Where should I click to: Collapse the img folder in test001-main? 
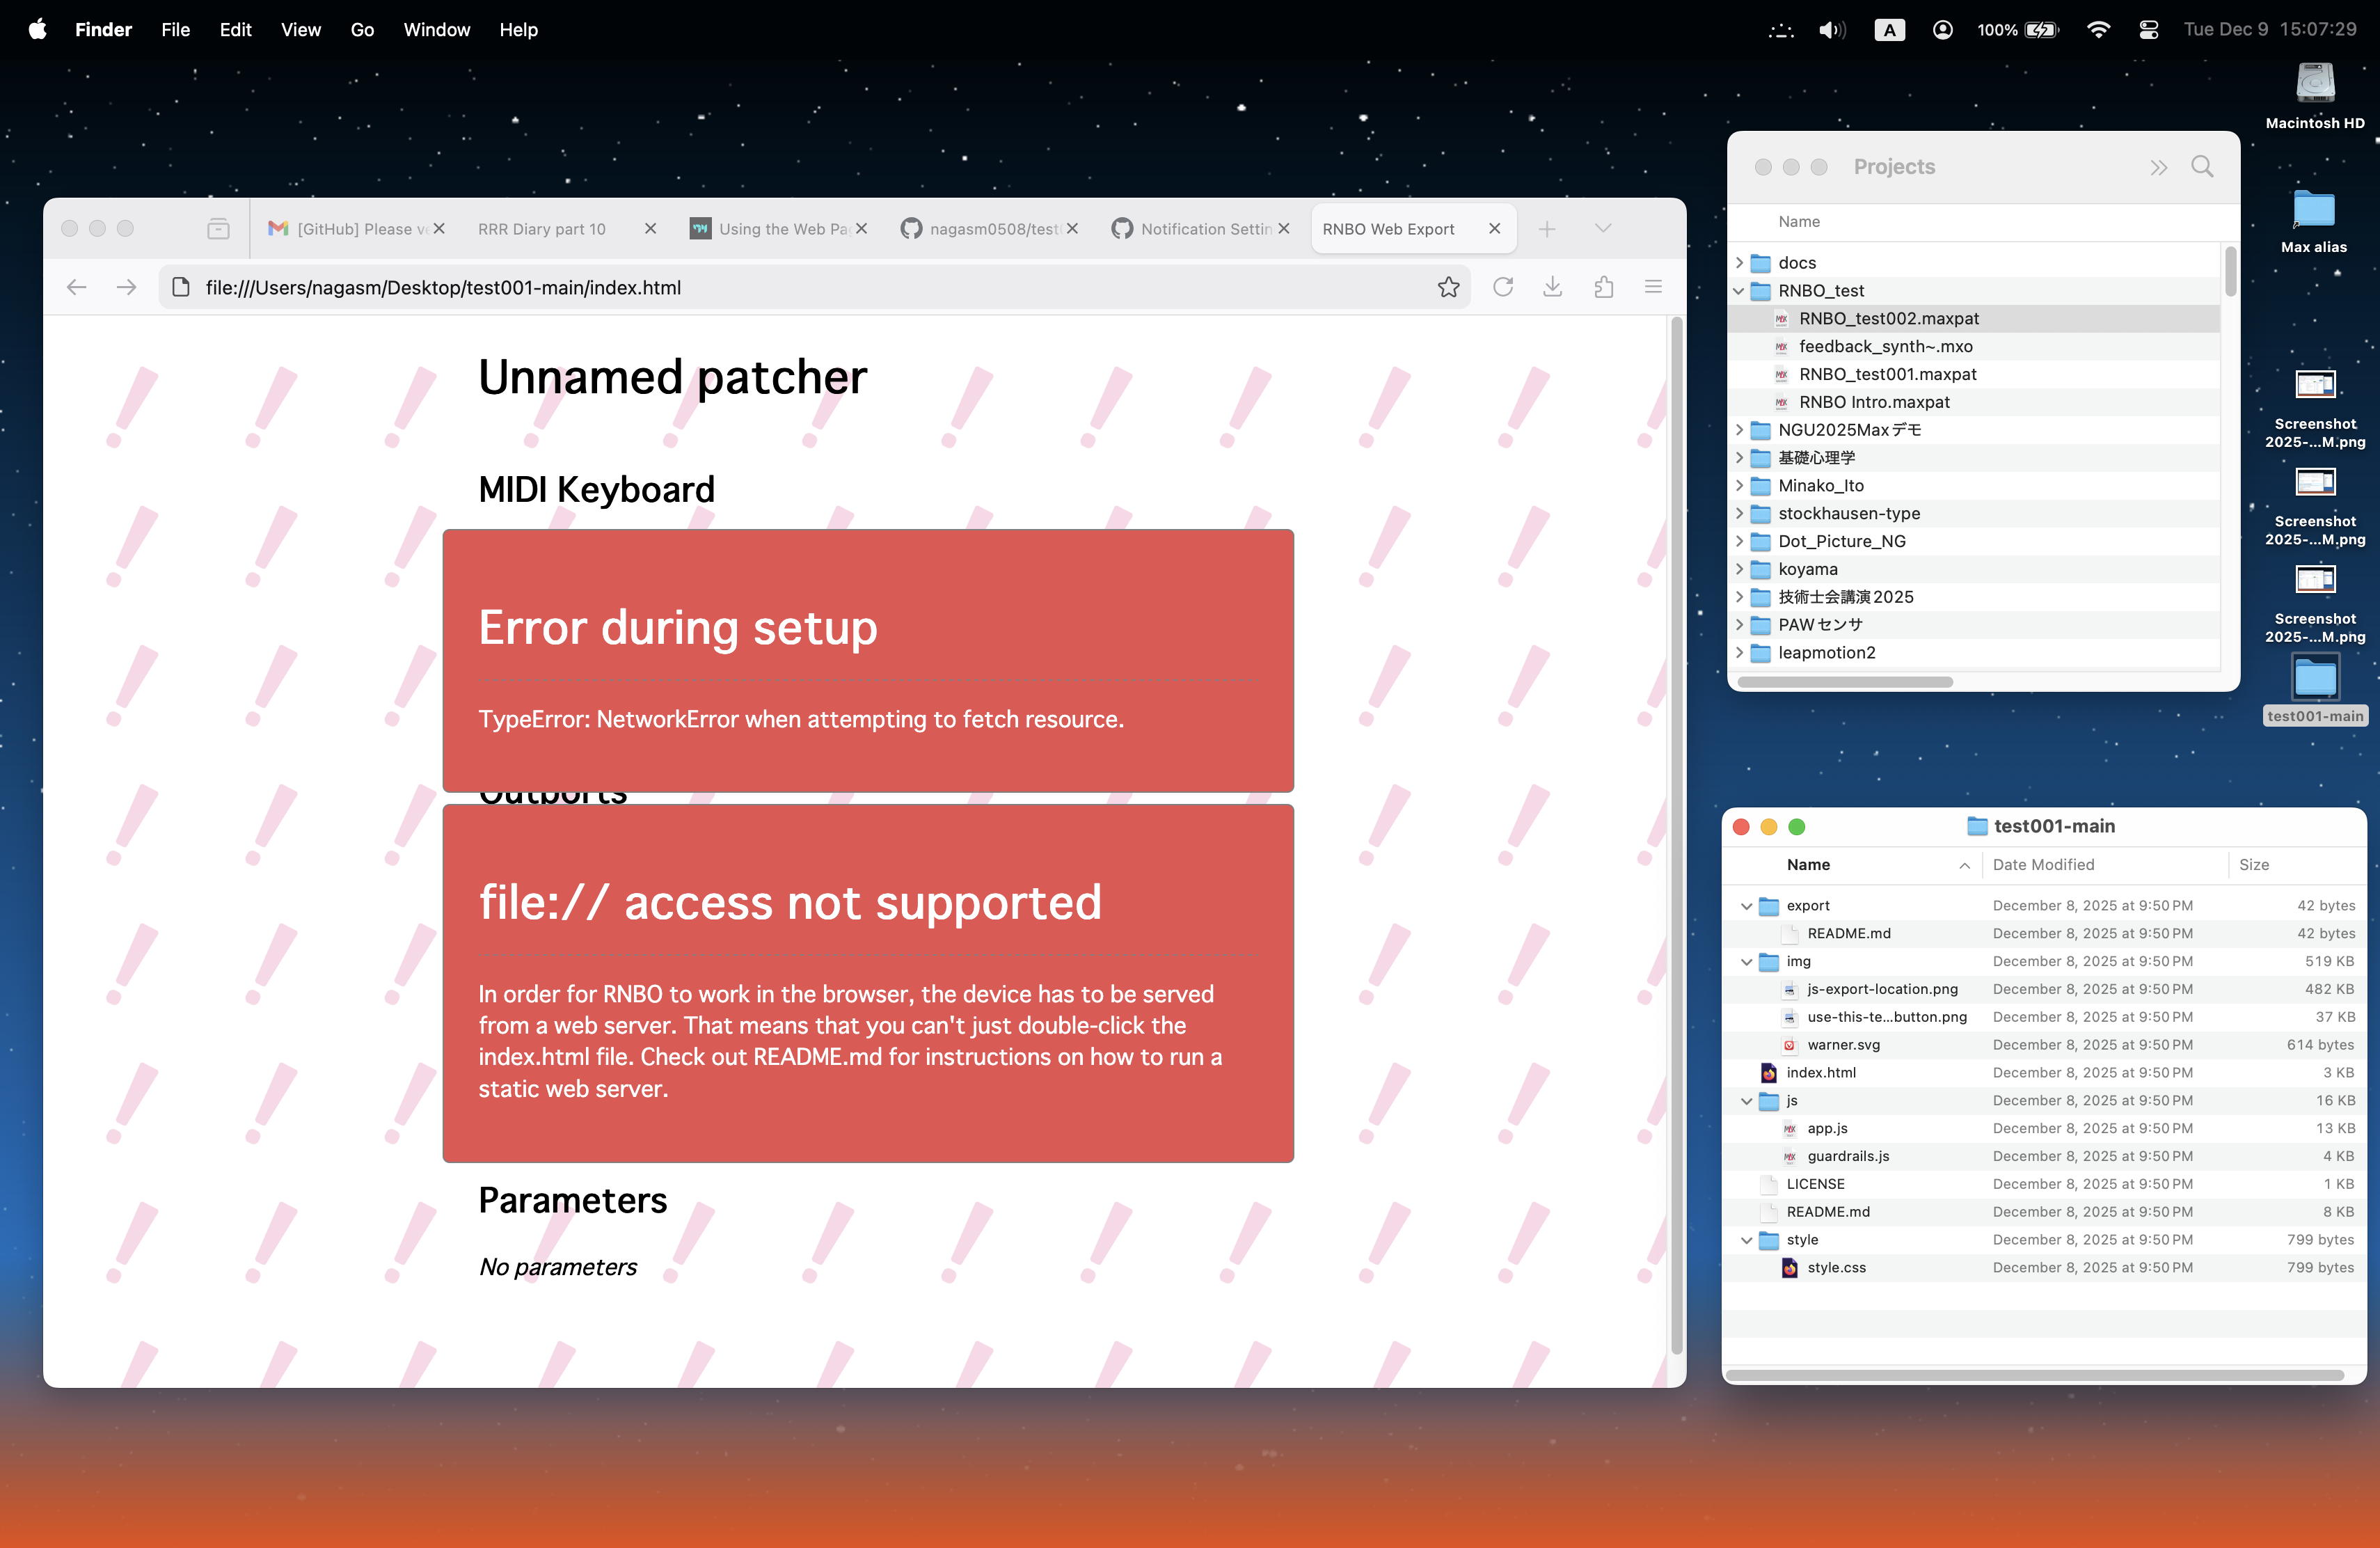tap(1746, 962)
